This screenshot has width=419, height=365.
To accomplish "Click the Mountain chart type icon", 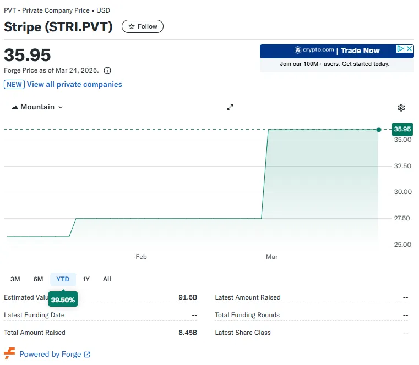I will coord(15,107).
